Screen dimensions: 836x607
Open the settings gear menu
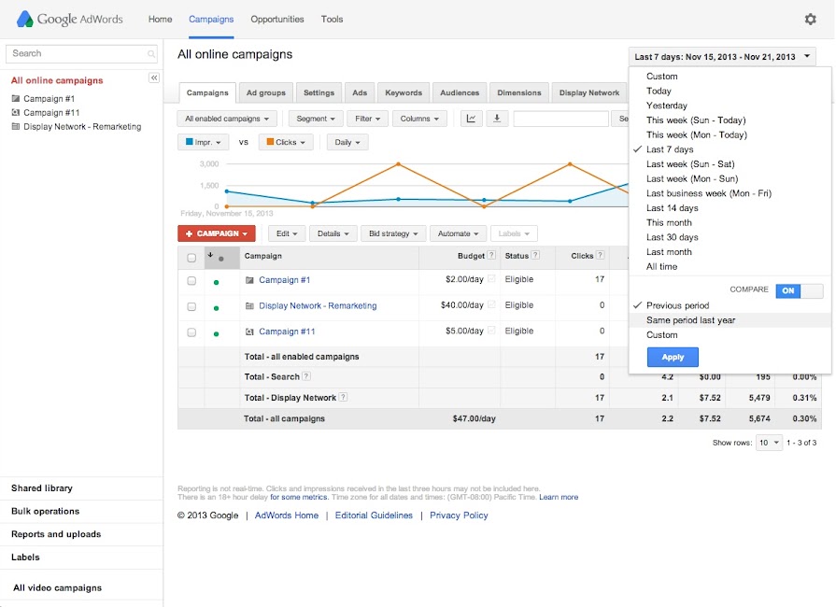pos(810,19)
